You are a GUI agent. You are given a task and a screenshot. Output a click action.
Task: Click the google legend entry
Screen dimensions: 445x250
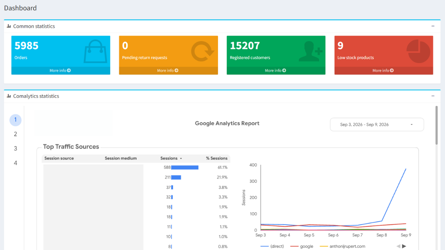pyautogui.click(x=302, y=246)
